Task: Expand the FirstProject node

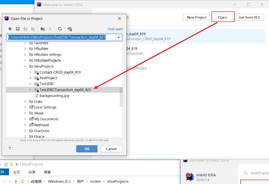Action: click(x=30, y=78)
